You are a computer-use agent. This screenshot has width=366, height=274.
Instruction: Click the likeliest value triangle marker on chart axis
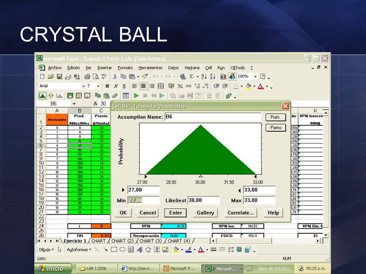coord(201,176)
